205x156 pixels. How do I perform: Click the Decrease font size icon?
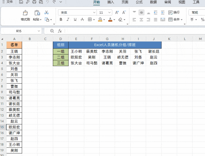click(x=124, y=12)
